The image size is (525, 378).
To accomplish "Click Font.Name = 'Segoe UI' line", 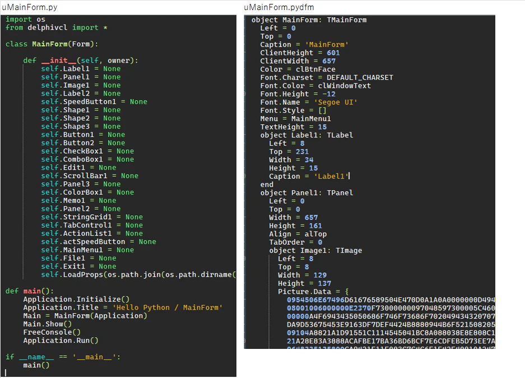I will pos(309,102).
